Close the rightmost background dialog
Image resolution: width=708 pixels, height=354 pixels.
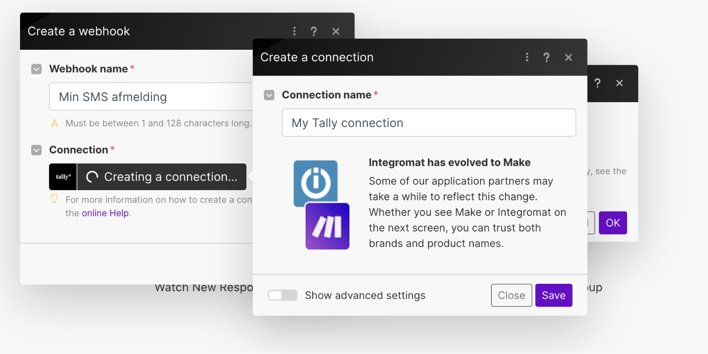pos(619,83)
